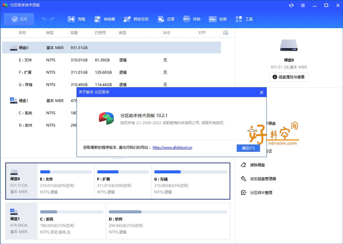Click the 名称 column header
Viewport: 343px width, 244px height.
click(22, 32)
